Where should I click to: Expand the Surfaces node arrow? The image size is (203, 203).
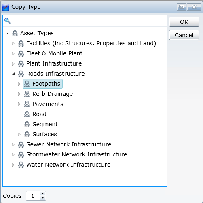19,134
